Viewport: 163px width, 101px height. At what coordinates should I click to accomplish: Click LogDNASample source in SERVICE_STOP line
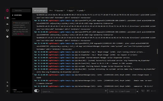pyautogui.click(x=53, y=43)
